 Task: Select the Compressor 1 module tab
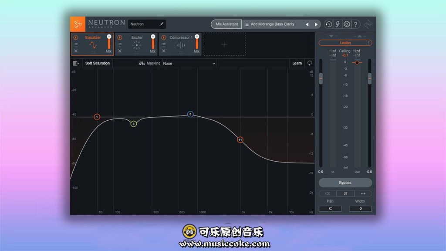click(181, 44)
